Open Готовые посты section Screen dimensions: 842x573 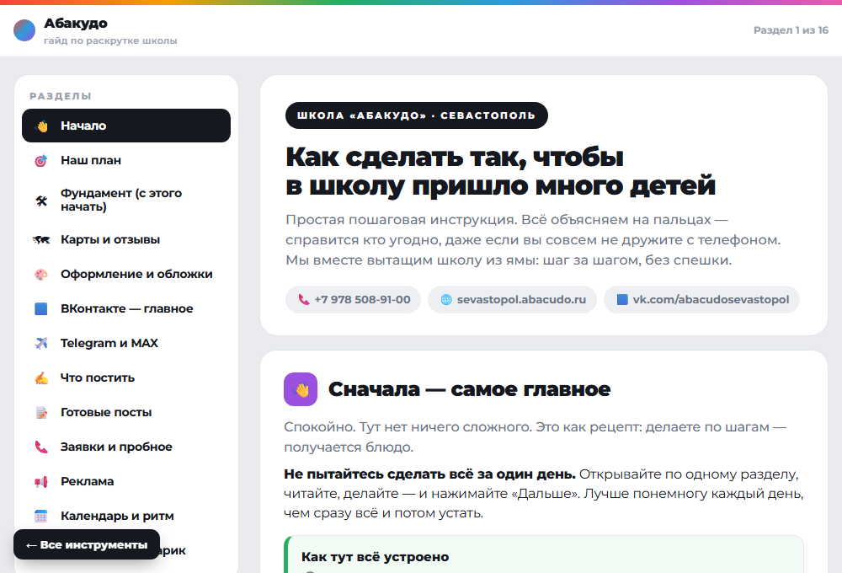tap(126, 412)
